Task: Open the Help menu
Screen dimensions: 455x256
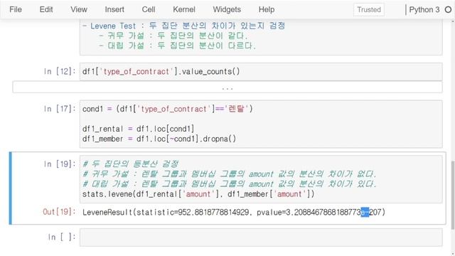Action: click(x=267, y=9)
